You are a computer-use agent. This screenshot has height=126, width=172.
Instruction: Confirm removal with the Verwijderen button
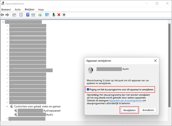tap(129, 110)
